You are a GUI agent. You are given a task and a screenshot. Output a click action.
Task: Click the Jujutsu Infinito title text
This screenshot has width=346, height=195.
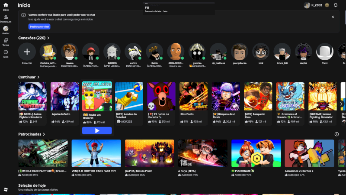click(61, 114)
